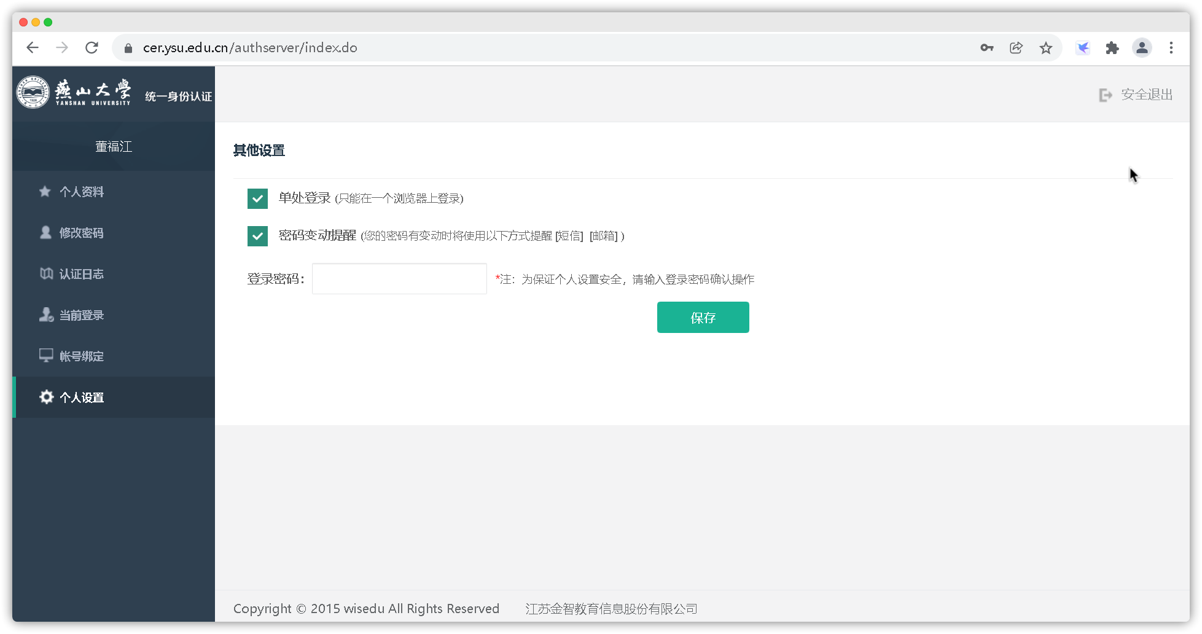Image resolution: width=1202 pixels, height=634 pixels.
Task: View the 当前登录 current logins
Action: (82, 315)
